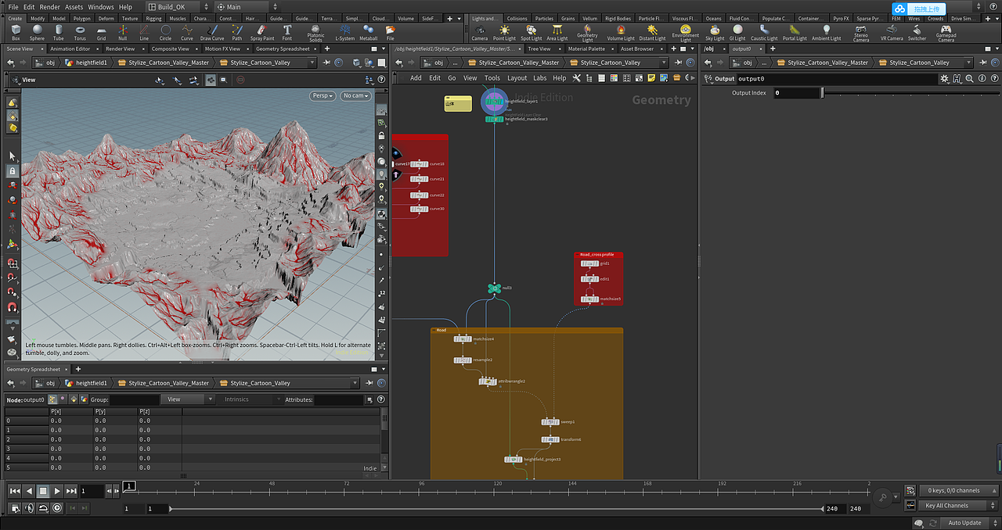Select the Font shelf tool

pos(287,32)
